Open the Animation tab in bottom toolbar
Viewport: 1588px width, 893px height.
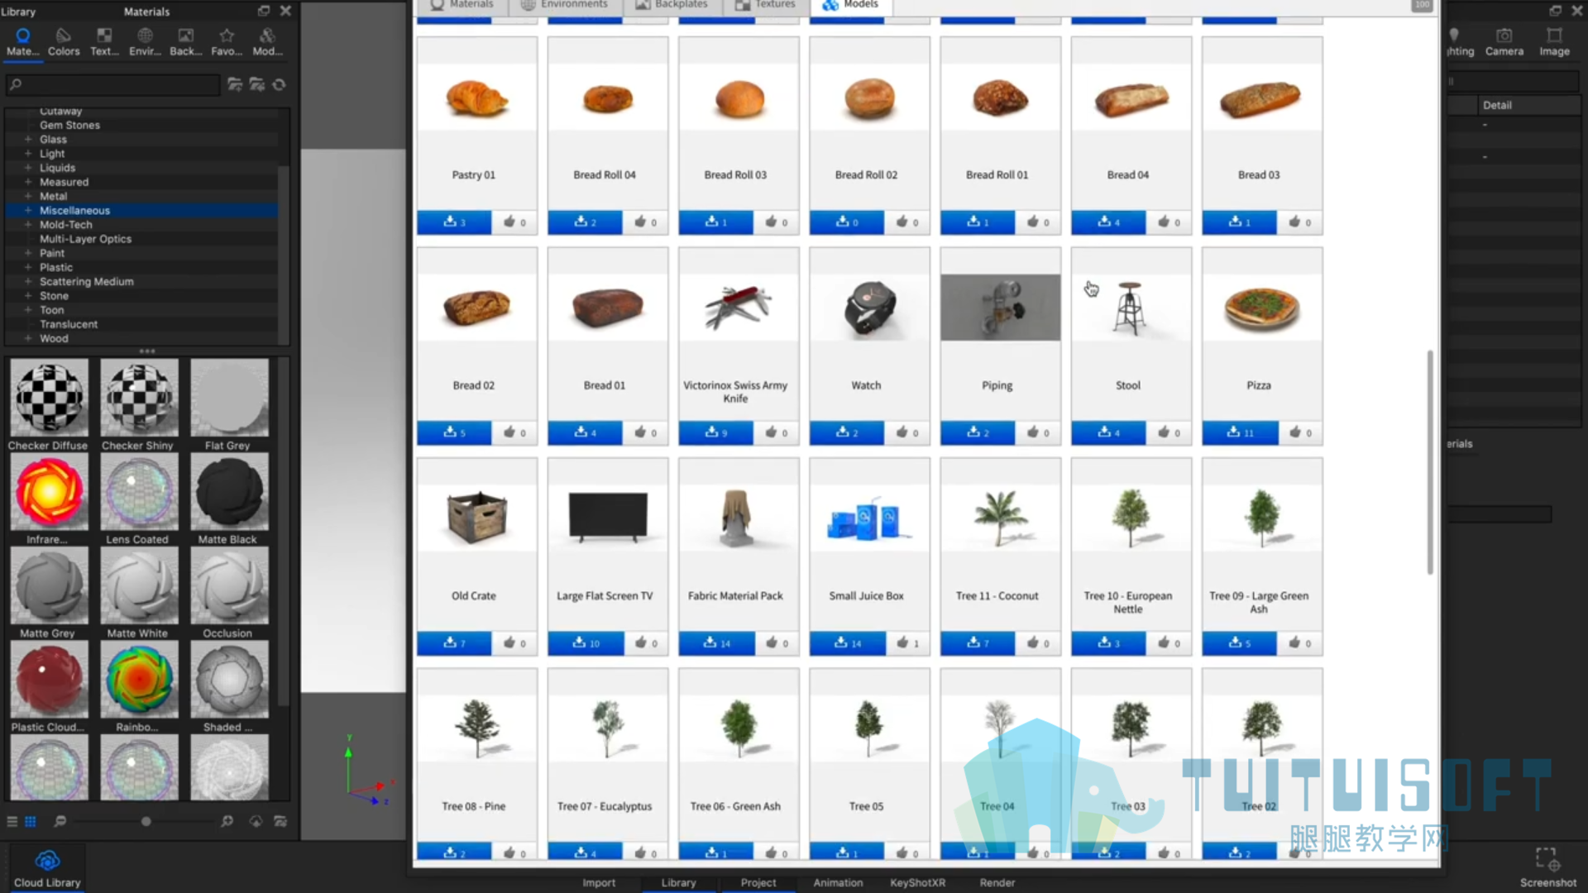click(838, 882)
